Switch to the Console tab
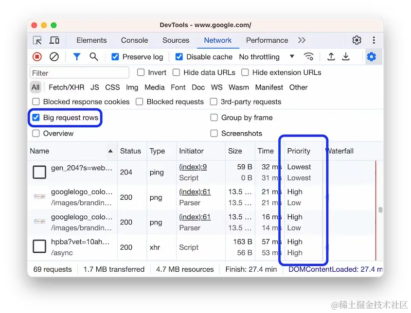Screen dimensions: 411x313 tap(134, 40)
